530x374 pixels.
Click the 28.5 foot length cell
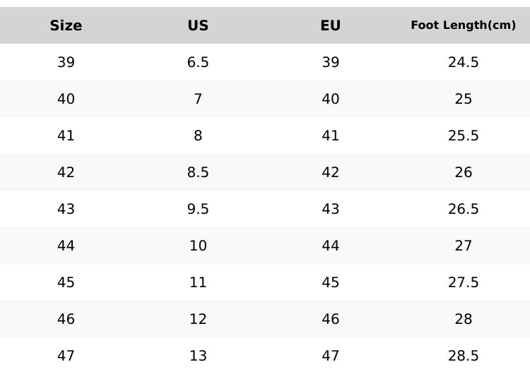tap(463, 356)
